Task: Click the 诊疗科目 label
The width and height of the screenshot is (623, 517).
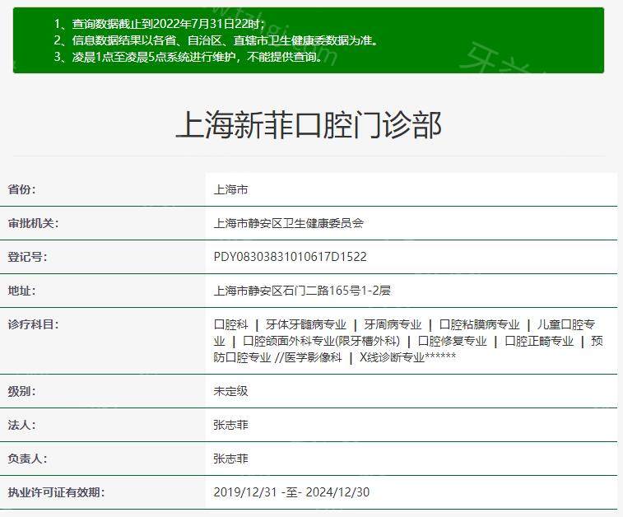Action: pyautogui.click(x=34, y=324)
